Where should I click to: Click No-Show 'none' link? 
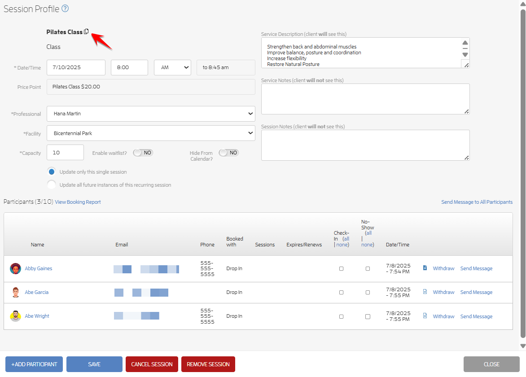tap(367, 245)
